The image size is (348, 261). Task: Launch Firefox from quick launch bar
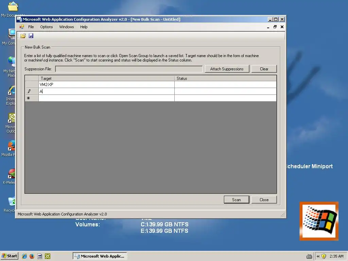click(x=32, y=256)
